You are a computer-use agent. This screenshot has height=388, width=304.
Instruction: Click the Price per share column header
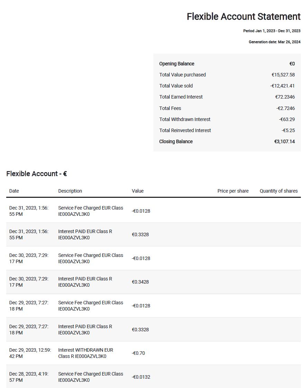click(x=233, y=191)
